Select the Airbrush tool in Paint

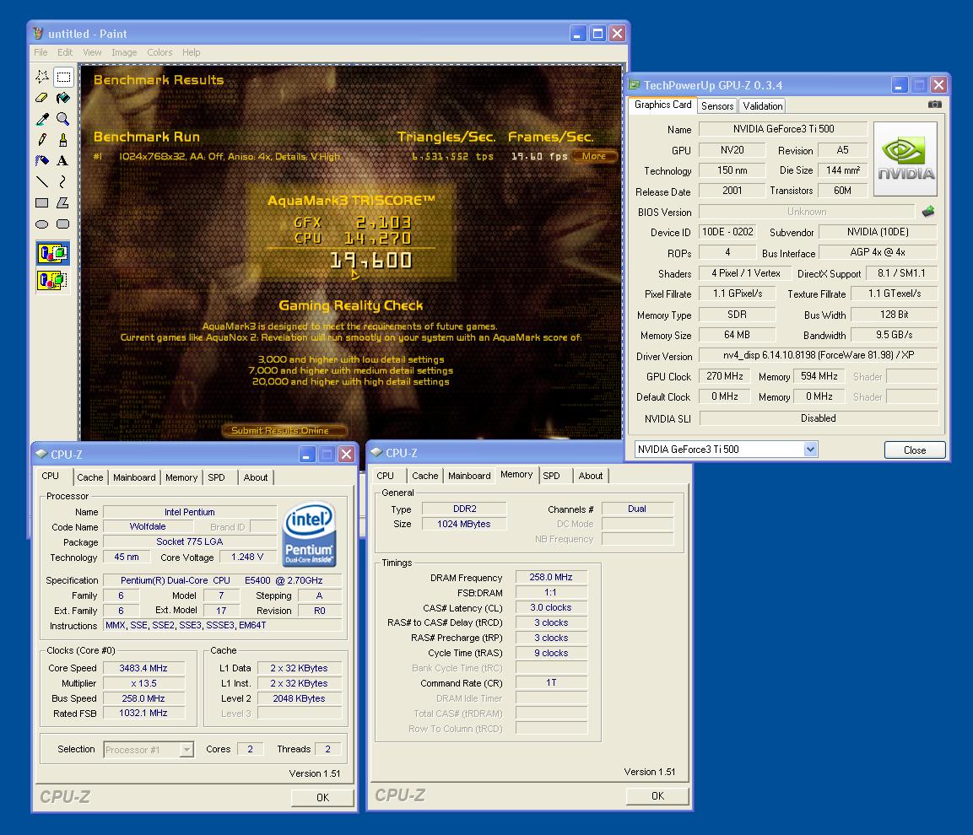point(42,160)
